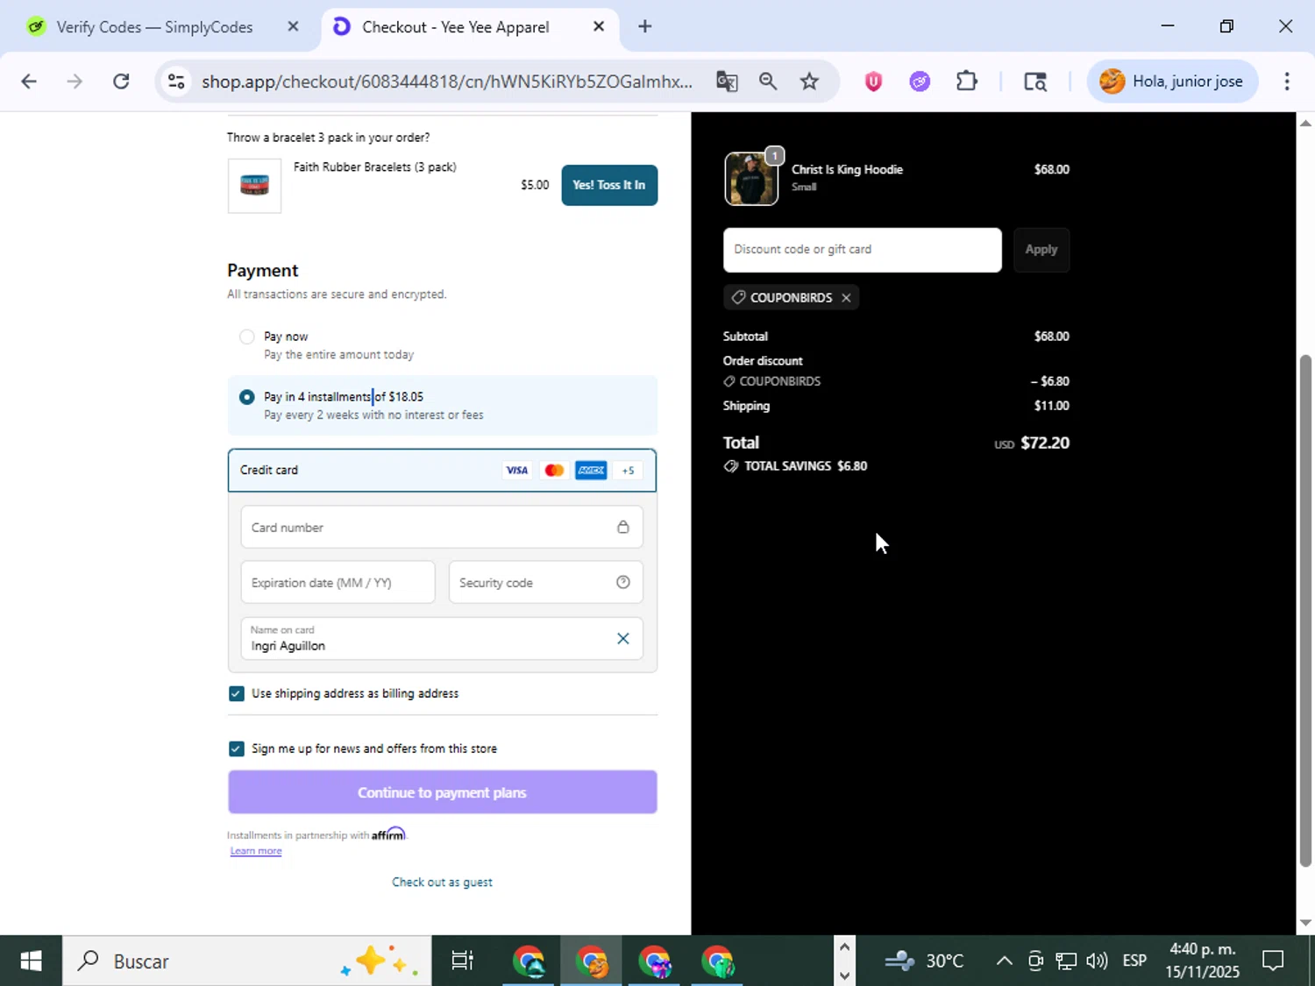Click the Google Translate icon

tap(727, 82)
